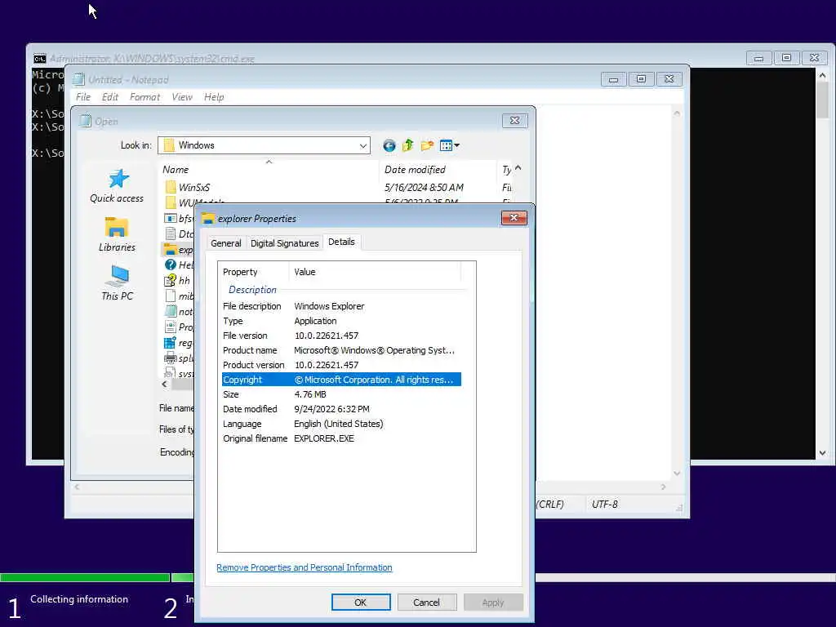The width and height of the screenshot is (836, 627).
Task: Click the greyed Apply button
Action: pyautogui.click(x=492, y=602)
